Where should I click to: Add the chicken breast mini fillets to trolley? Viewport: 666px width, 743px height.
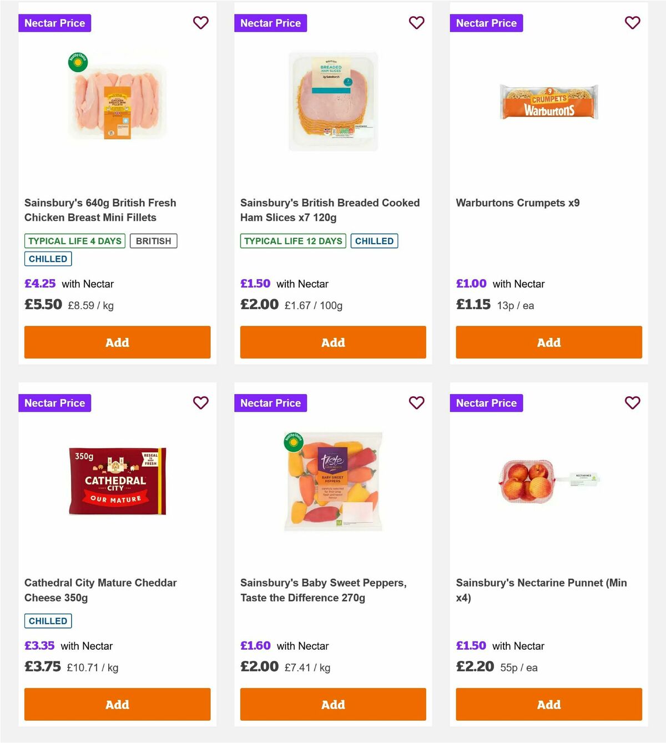(117, 342)
